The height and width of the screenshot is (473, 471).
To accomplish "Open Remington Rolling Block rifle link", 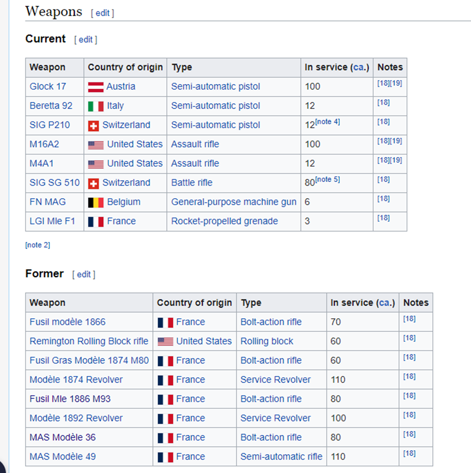I will pos(89,341).
